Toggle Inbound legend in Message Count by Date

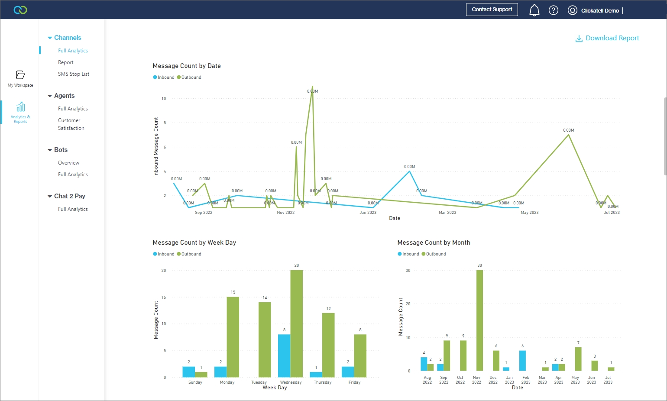(x=164, y=78)
